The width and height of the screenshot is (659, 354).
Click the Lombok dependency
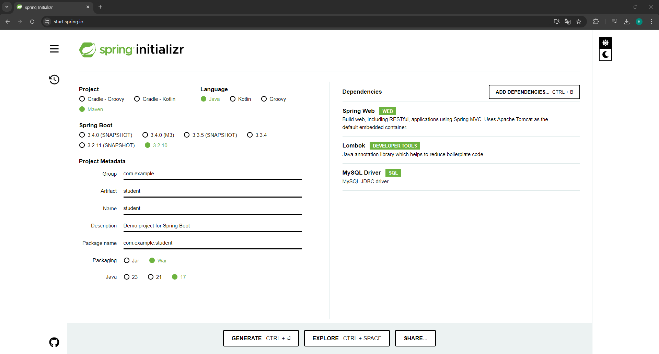pyautogui.click(x=461, y=150)
